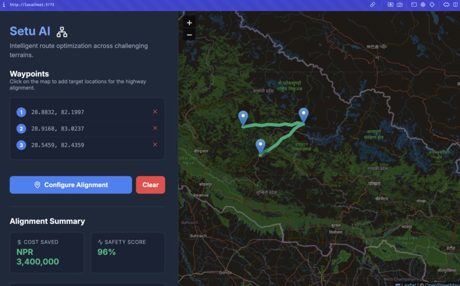Image resolution: width=460 pixels, height=286 pixels.
Task: Click the 96% safety value
Action: 107,252
